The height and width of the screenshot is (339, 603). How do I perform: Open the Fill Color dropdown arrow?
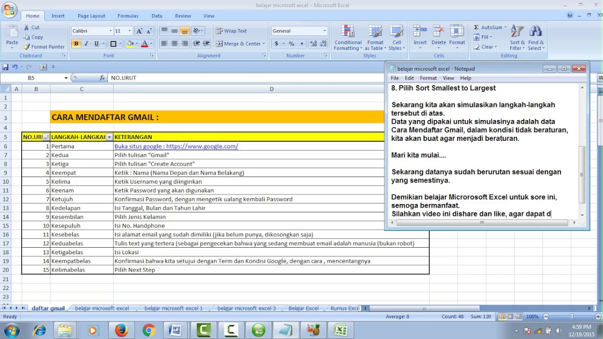[x=137, y=44]
